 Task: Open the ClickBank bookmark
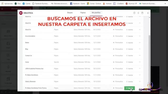[x=118, y=4]
